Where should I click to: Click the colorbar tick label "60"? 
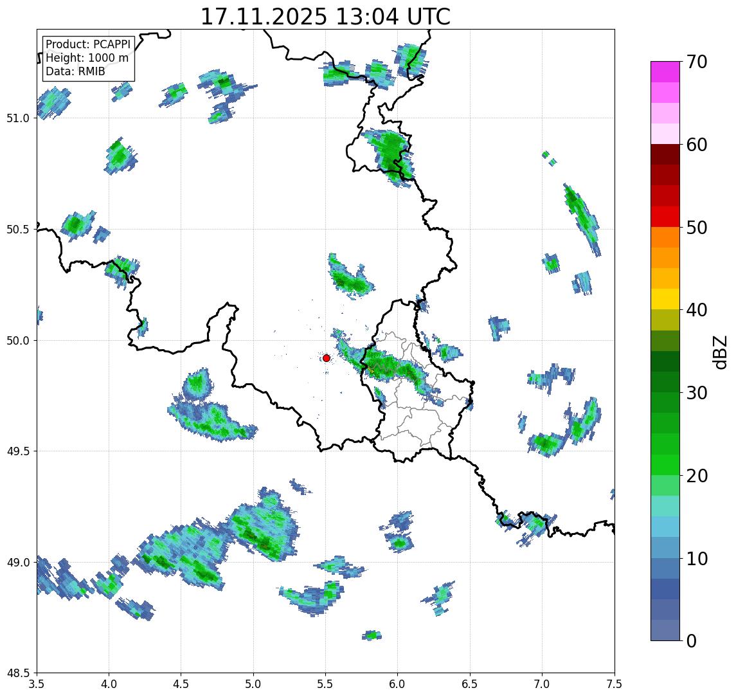(x=697, y=145)
